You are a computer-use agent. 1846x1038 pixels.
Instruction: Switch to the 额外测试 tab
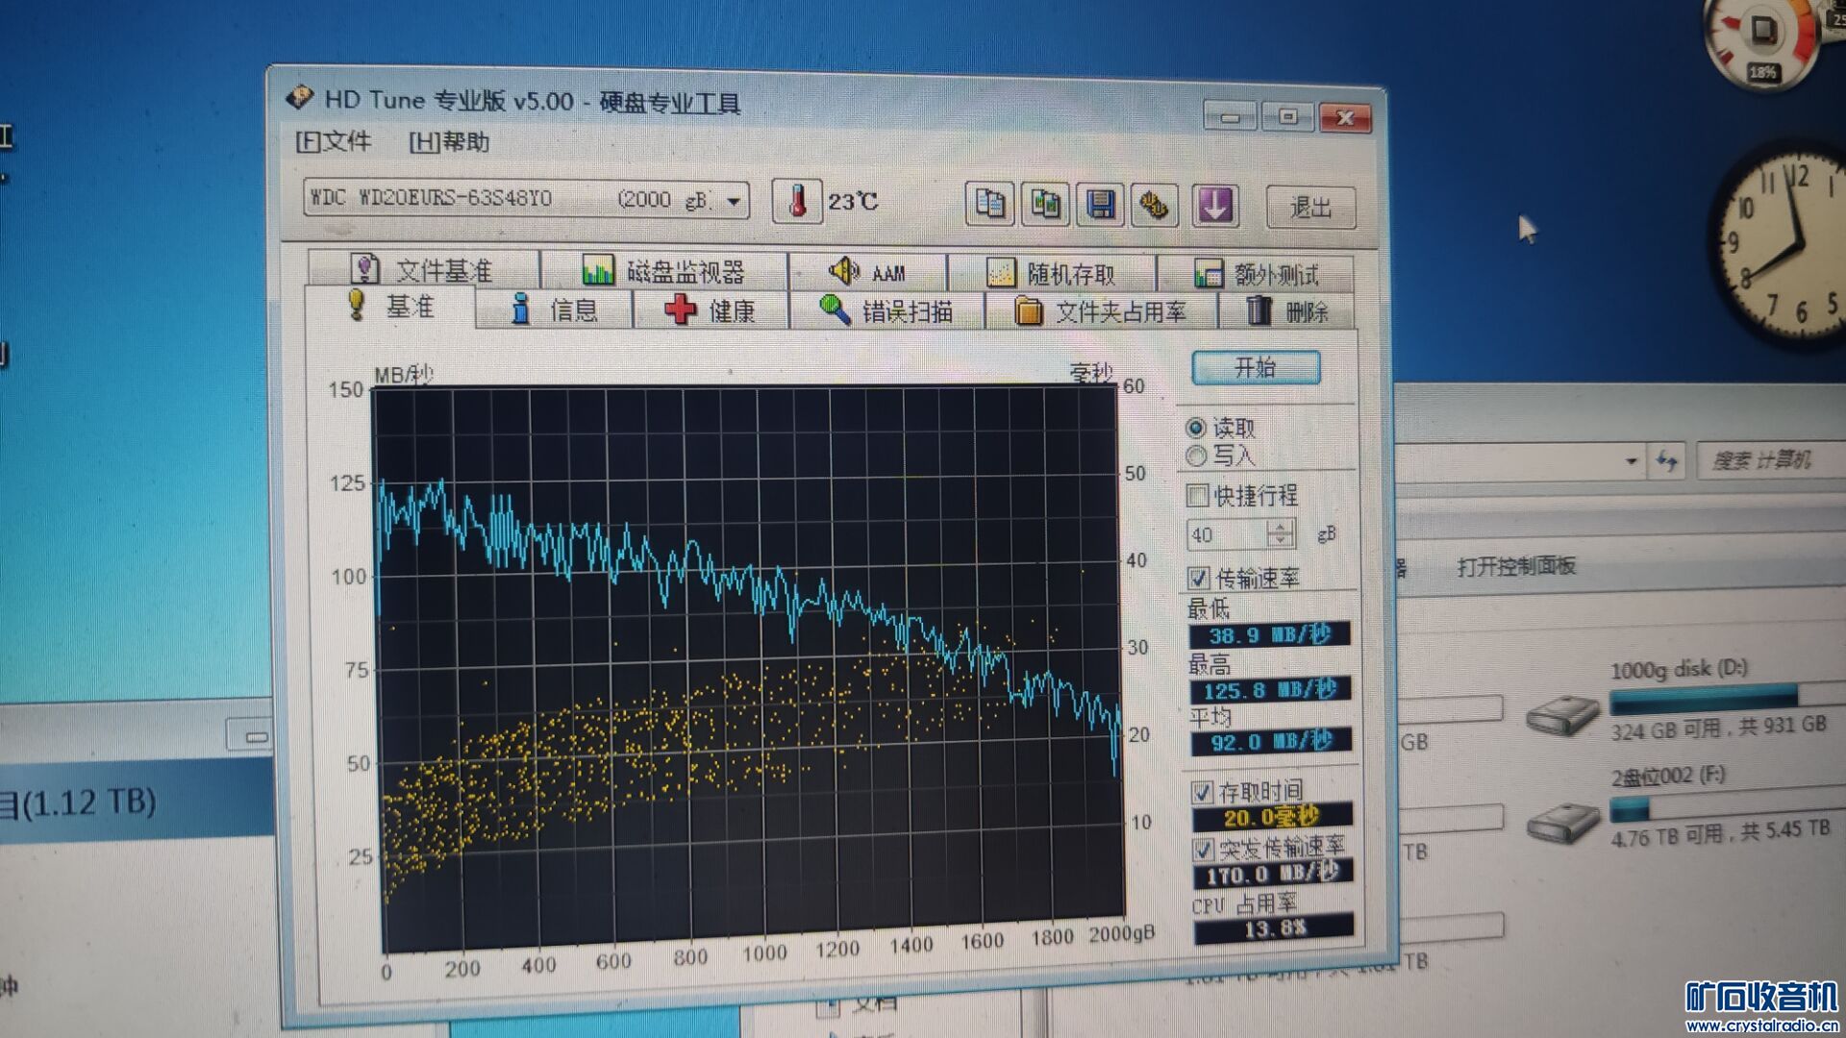coord(1256,275)
